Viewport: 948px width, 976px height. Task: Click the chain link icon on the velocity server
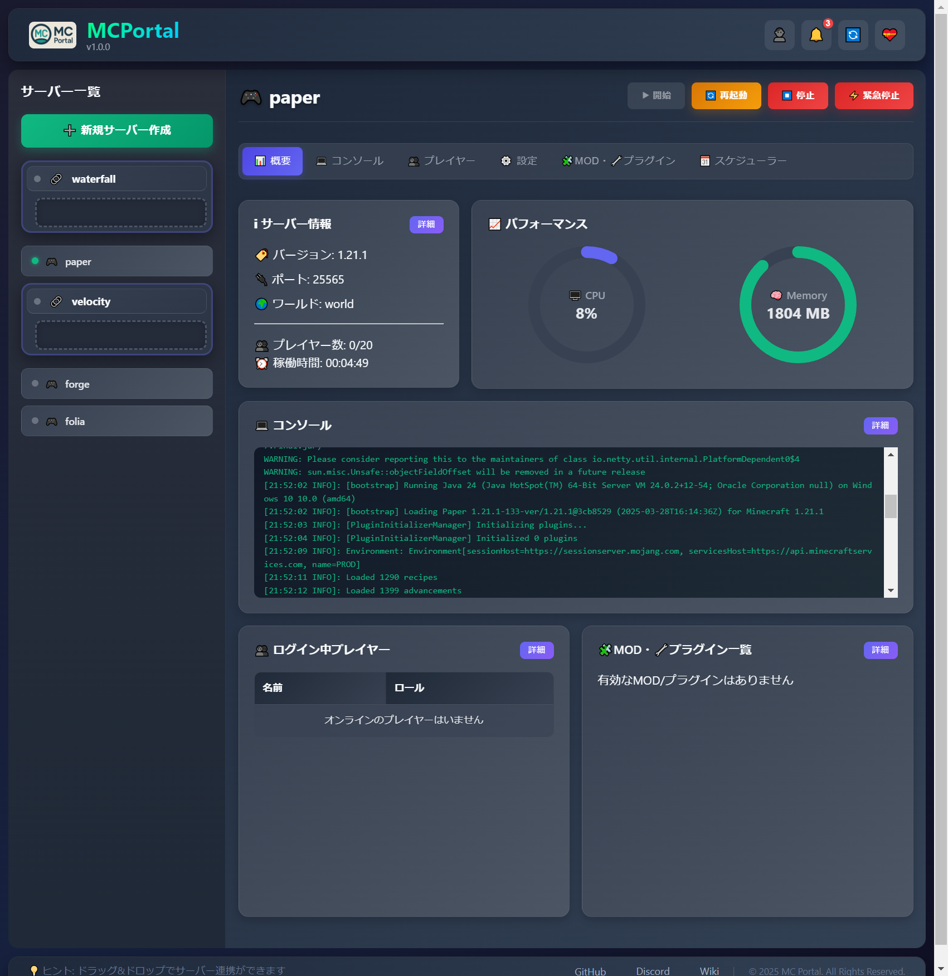(x=56, y=301)
